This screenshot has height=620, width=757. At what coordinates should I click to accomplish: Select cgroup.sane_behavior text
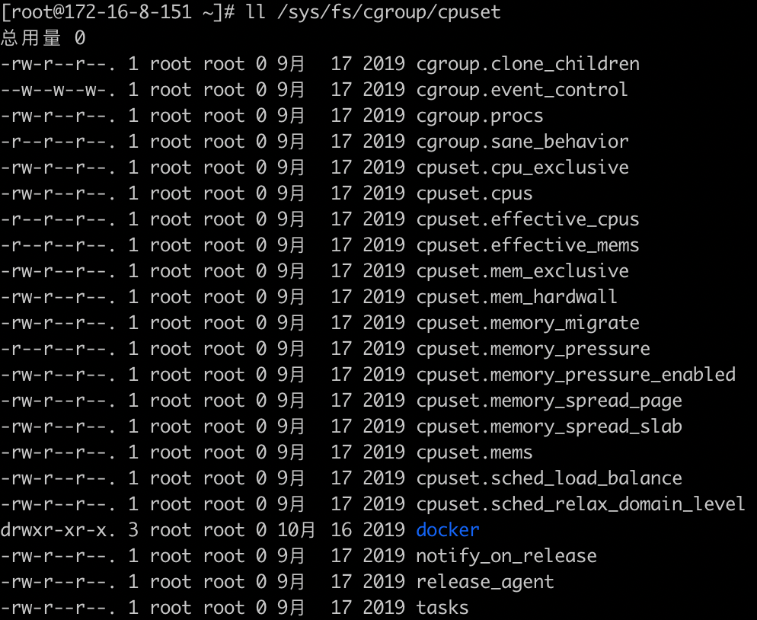[x=522, y=142]
